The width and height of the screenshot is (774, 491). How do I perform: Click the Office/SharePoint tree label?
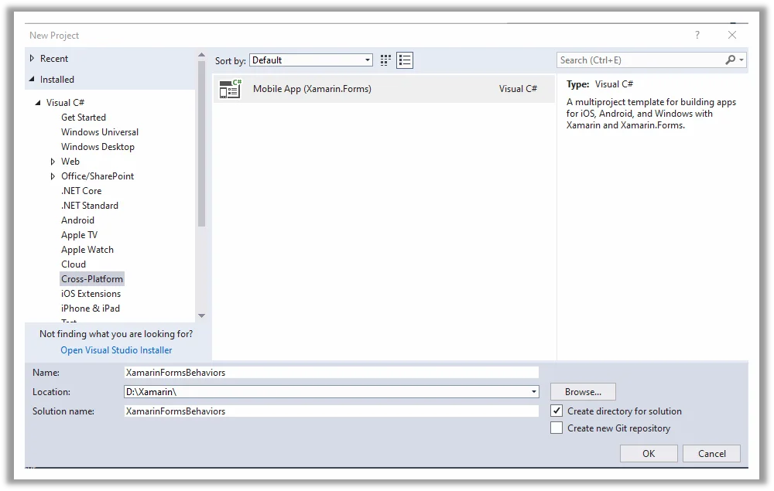pyautogui.click(x=98, y=176)
